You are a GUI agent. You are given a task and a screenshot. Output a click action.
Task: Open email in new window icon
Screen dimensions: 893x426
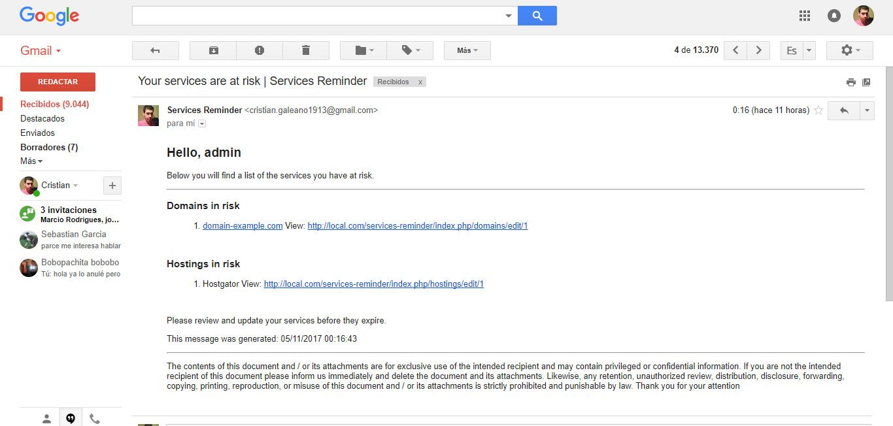pyautogui.click(x=866, y=82)
